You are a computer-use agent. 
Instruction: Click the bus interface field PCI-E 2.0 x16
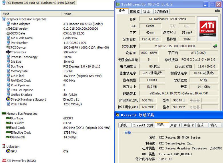coord(198,59)
